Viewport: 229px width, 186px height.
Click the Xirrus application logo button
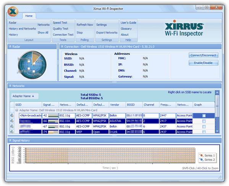(x=13, y=12)
